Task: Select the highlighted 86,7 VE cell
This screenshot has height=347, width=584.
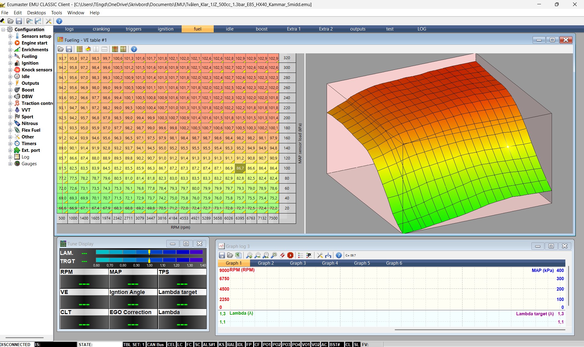Action: (240, 168)
